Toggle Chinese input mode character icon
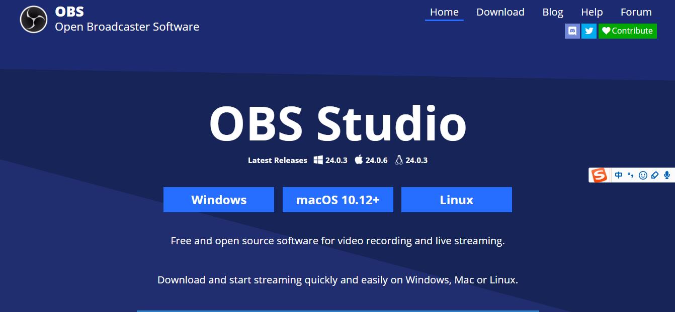 619,175
